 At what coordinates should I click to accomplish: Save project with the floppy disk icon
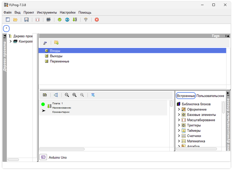26,20
